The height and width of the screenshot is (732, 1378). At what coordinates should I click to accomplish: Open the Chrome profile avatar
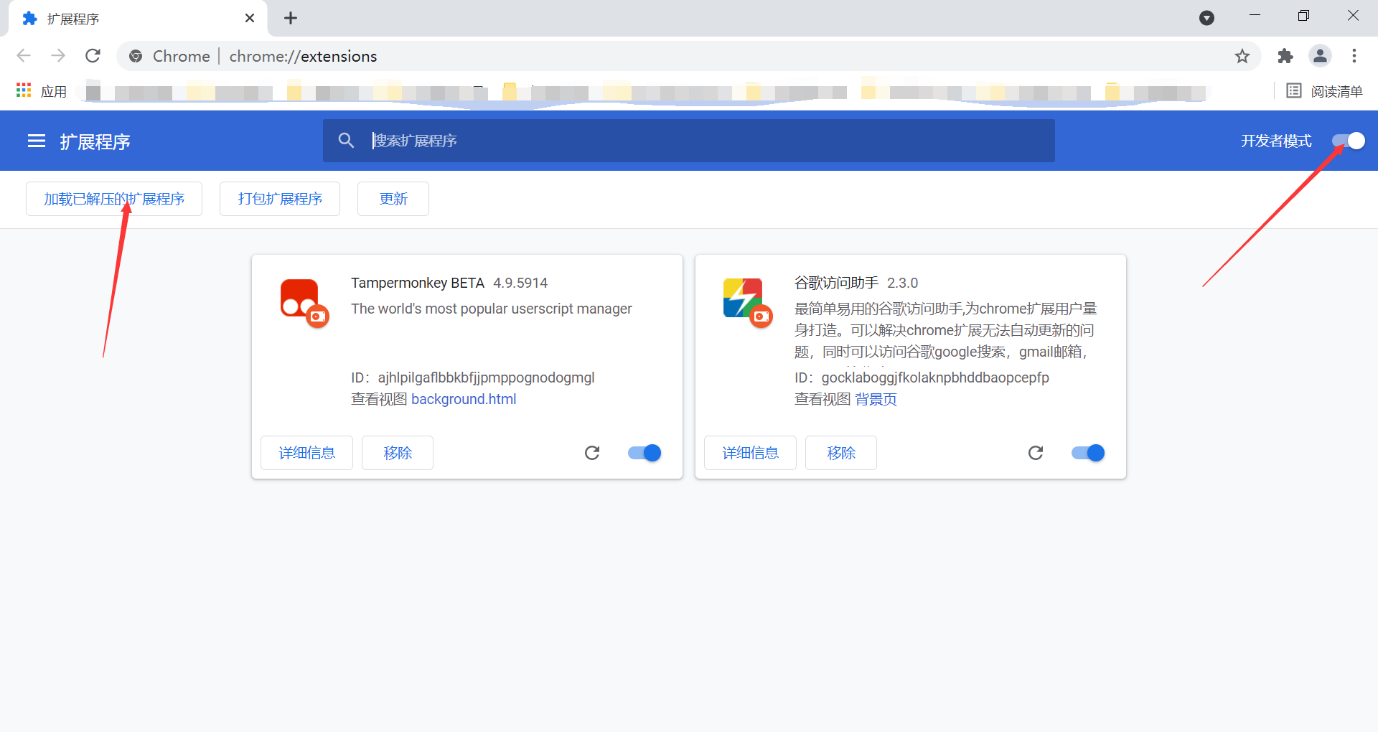click(1320, 56)
